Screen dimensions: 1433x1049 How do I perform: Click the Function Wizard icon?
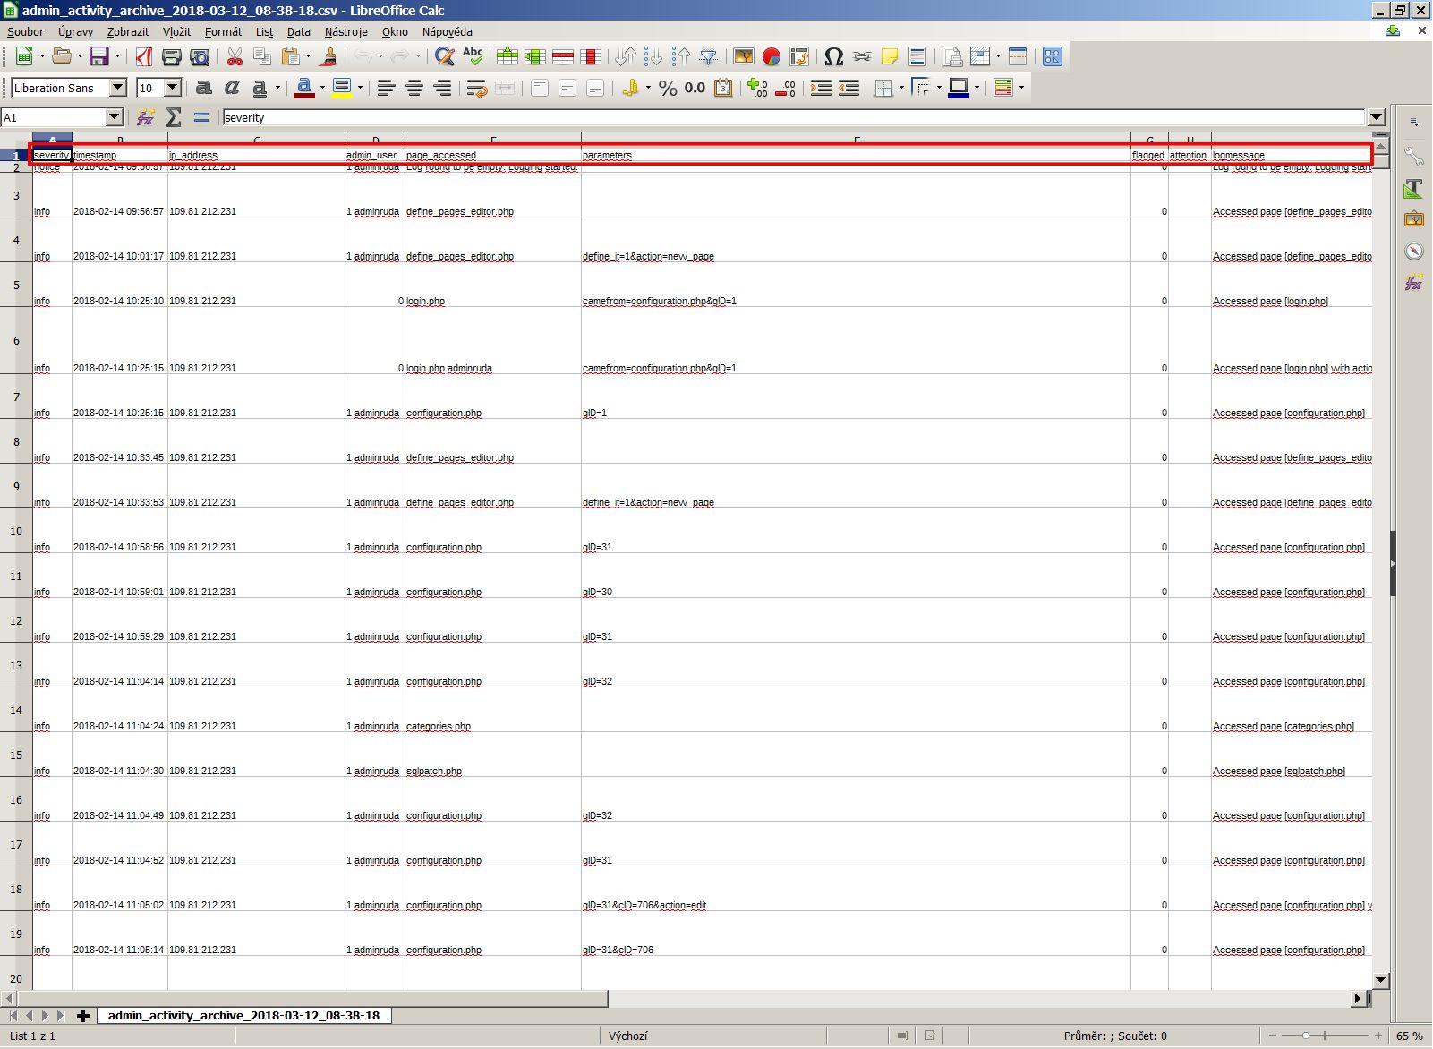coord(145,117)
